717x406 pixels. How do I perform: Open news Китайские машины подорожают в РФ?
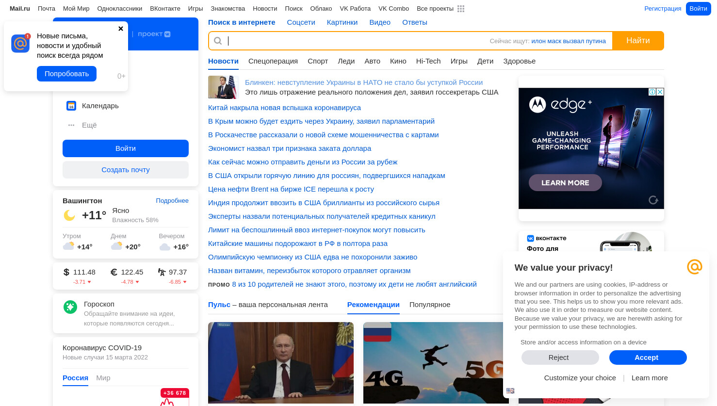coord(298,244)
